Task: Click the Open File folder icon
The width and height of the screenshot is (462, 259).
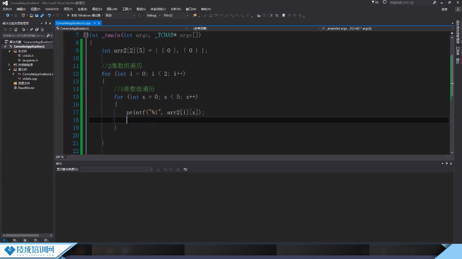Action: (31, 15)
